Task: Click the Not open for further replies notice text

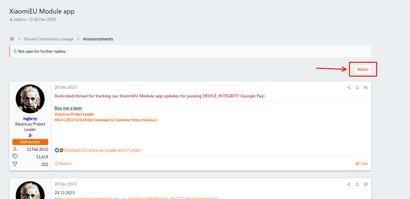Action: point(42,51)
